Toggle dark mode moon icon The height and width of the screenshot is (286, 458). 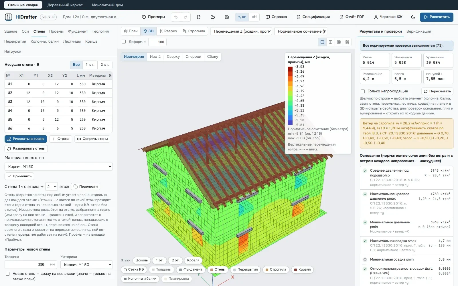pos(413,17)
